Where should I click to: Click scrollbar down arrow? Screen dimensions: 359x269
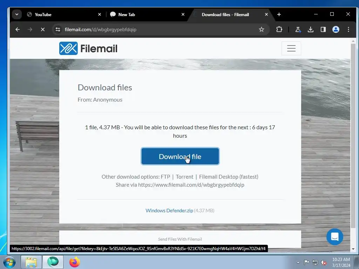353,249
